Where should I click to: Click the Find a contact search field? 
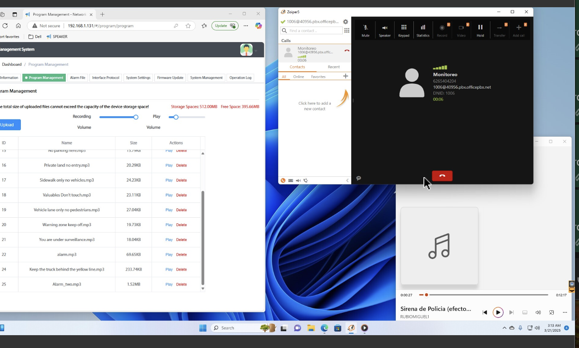point(311,30)
